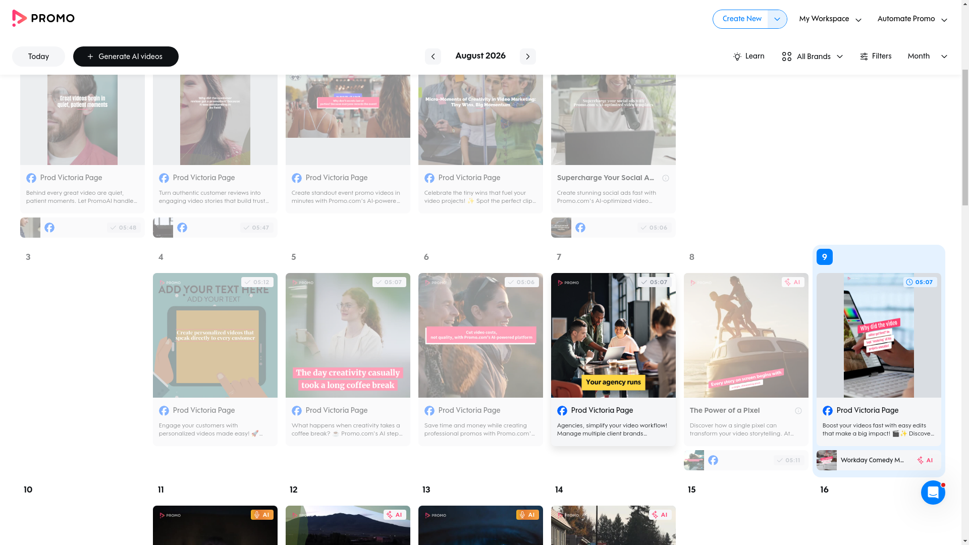Expand the Automate Promo menu

coord(912,19)
